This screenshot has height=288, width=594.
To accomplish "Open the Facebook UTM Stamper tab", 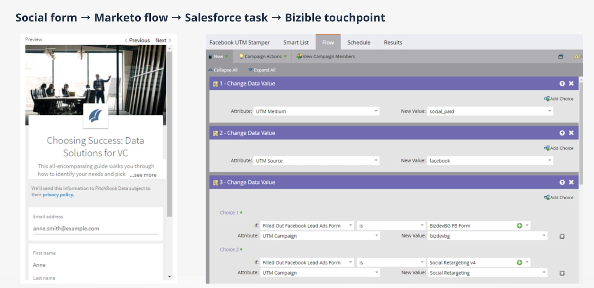I will (x=239, y=43).
